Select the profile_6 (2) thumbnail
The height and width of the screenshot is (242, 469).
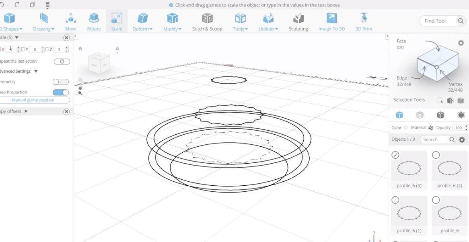point(450,169)
